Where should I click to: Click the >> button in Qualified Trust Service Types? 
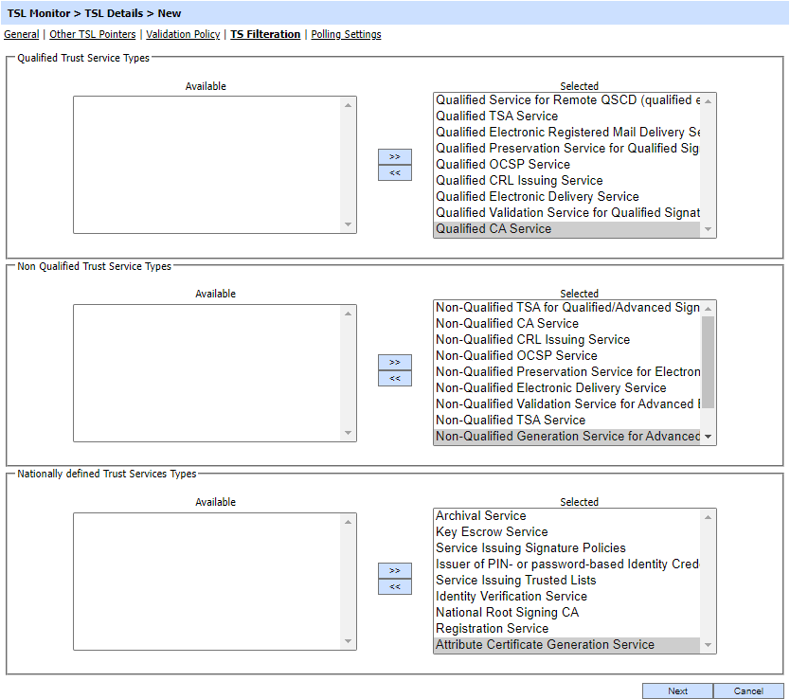[394, 156]
